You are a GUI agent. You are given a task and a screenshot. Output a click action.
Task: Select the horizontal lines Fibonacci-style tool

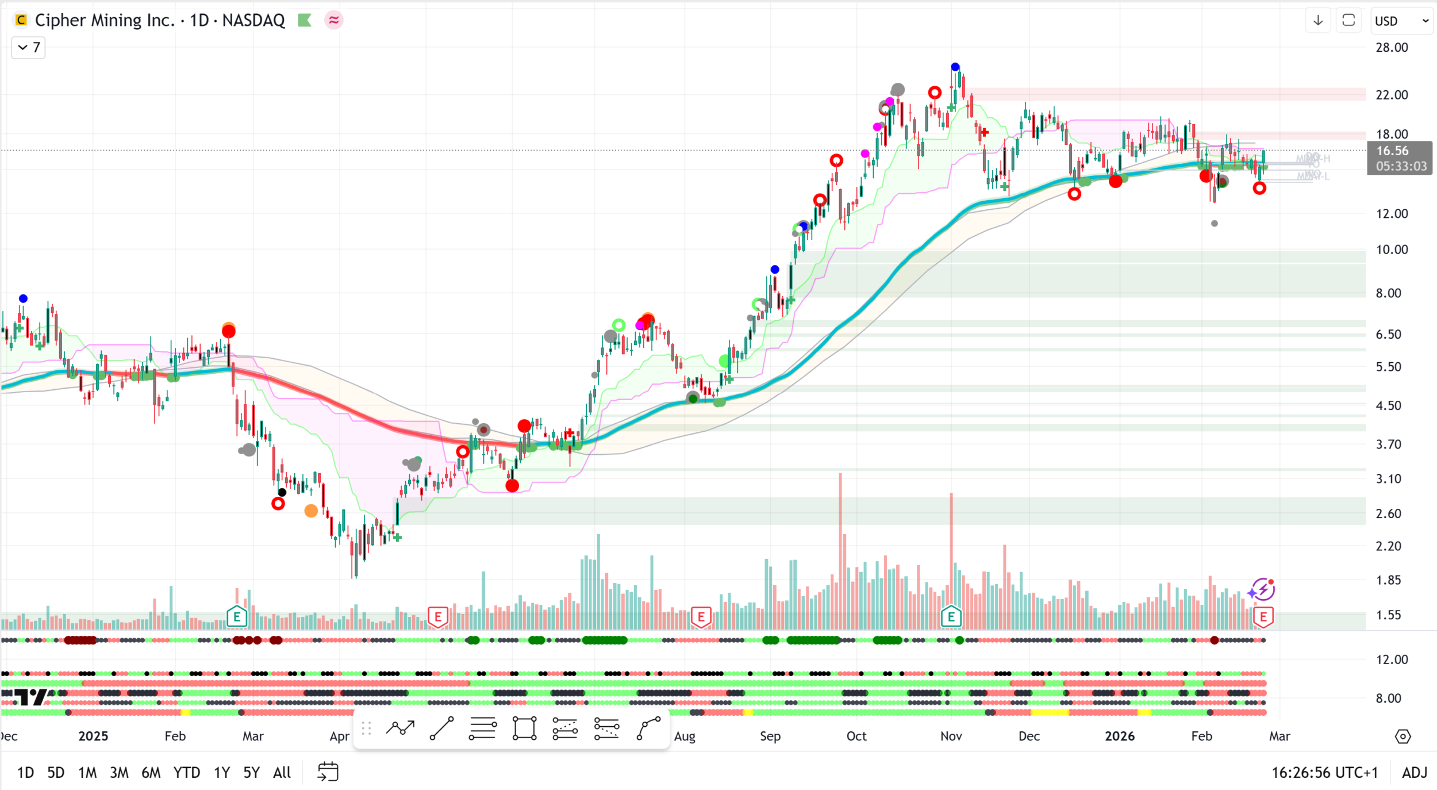pyautogui.click(x=483, y=728)
